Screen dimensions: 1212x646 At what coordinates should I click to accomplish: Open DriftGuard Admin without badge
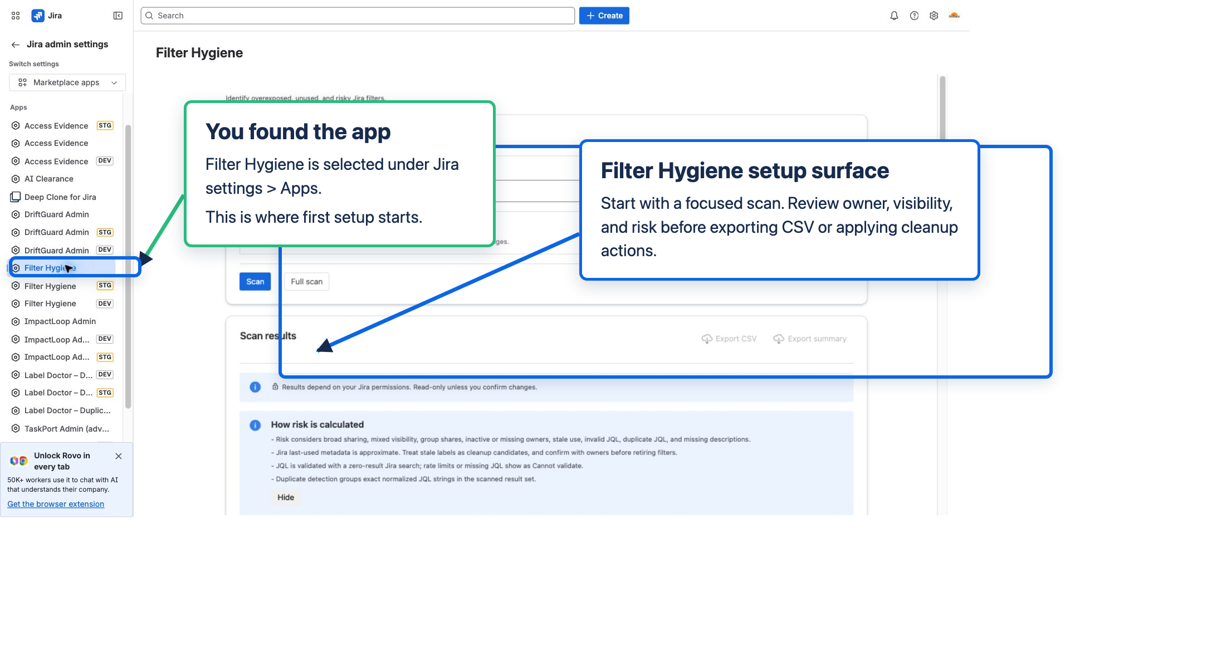point(62,214)
